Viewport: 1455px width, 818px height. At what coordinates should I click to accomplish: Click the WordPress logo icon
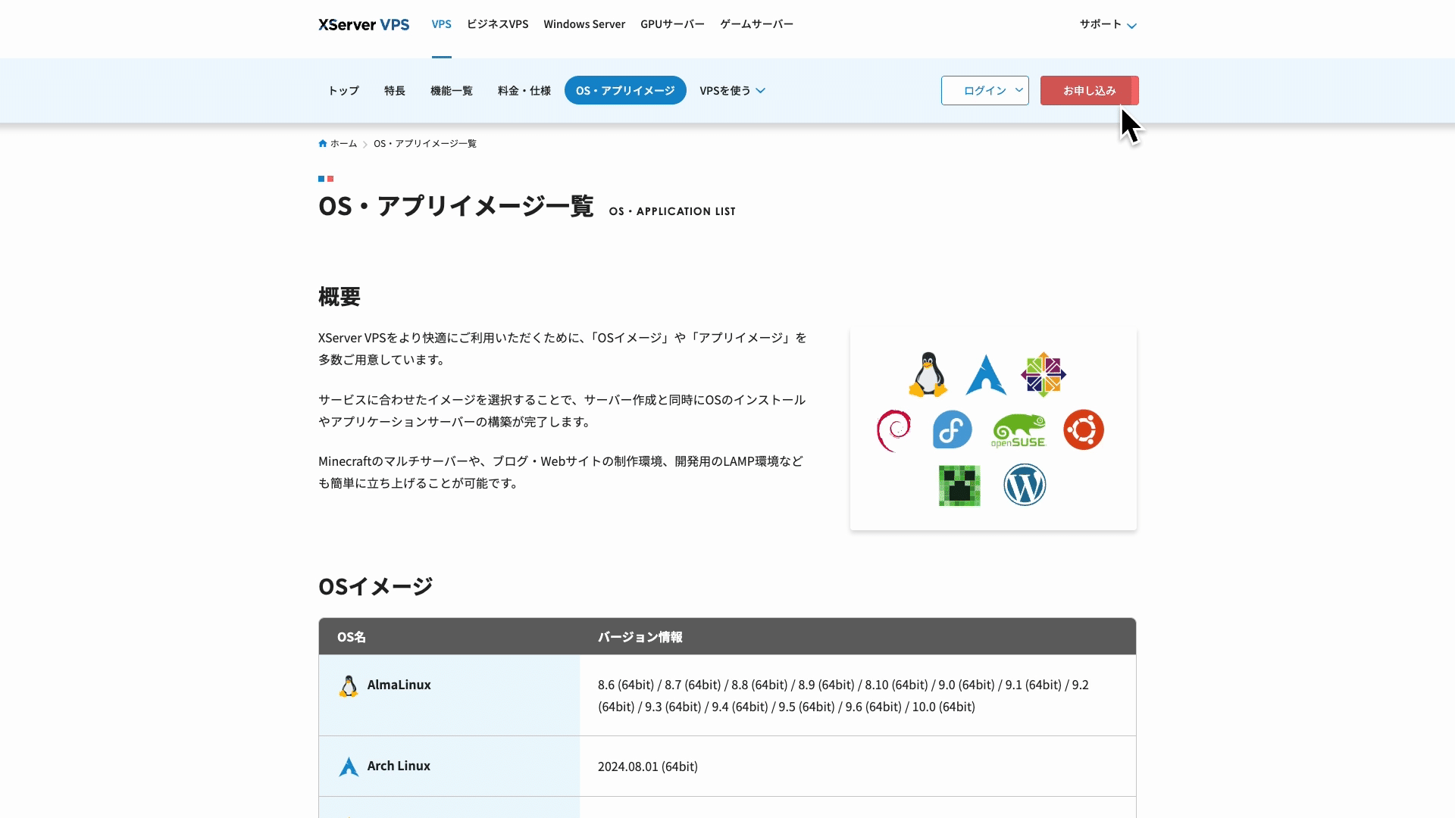(1025, 485)
